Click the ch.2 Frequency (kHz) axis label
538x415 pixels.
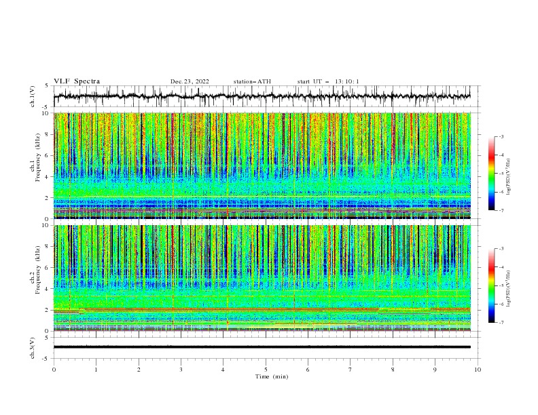click(x=36, y=270)
